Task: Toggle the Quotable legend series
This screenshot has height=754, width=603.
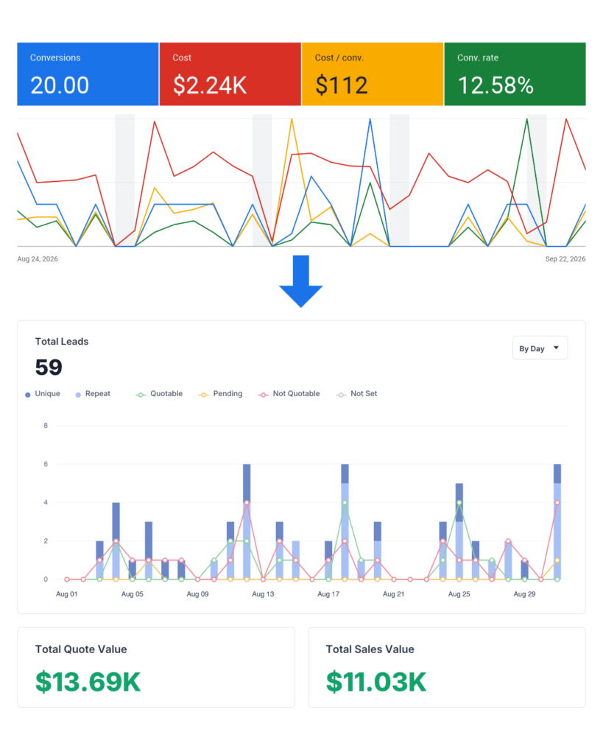Action: [x=159, y=394]
